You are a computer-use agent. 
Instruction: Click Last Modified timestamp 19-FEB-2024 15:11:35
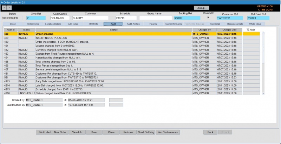point(86,105)
